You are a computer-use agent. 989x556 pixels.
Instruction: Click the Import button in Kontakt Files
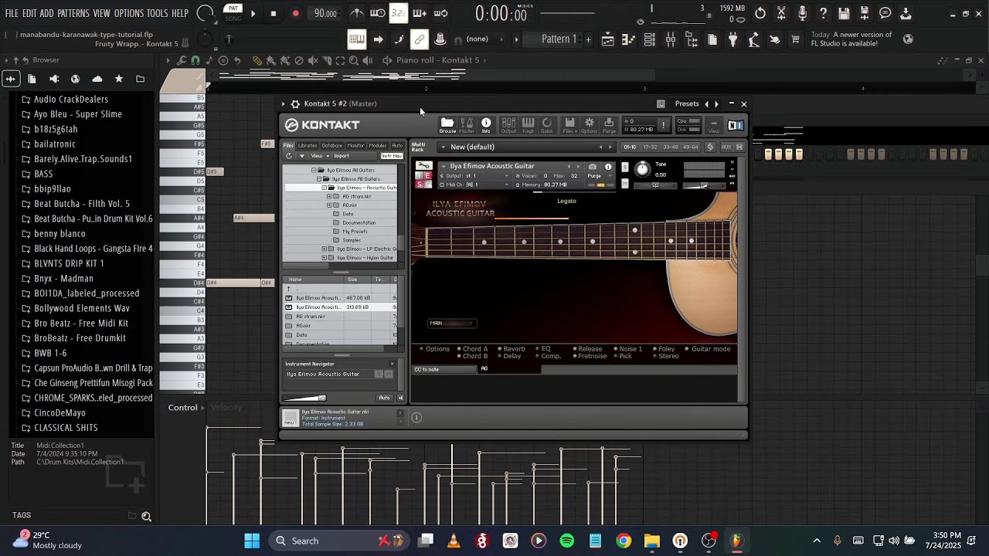[x=341, y=156]
